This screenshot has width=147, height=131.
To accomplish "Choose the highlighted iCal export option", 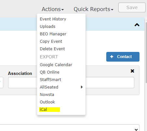I will click(50, 110).
